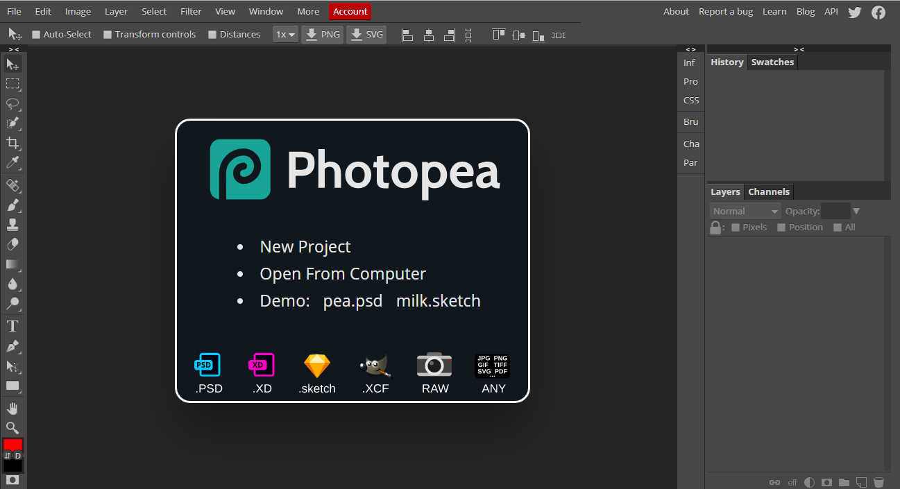Select the Eyedropper tool
This screenshot has width=900, height=489.
click(12, 163)
